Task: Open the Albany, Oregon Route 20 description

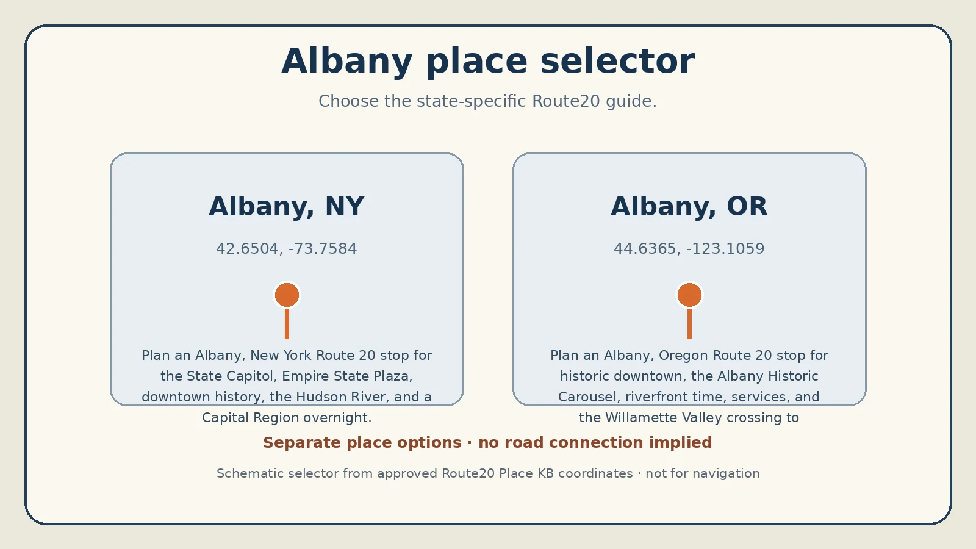Action: click(689, 386)
